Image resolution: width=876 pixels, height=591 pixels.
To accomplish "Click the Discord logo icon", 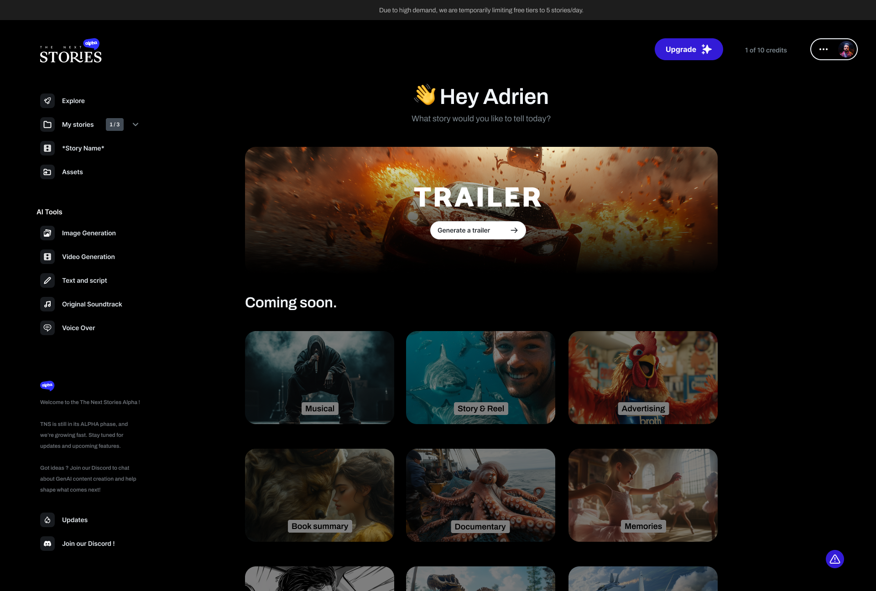I will [x=47, y=544].
